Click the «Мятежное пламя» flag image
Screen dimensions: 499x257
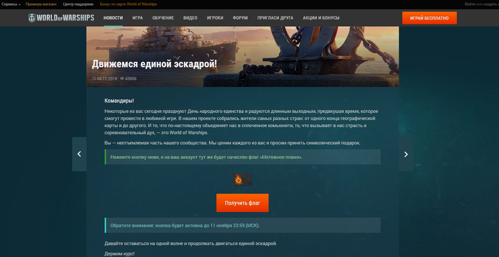click(242, 180)
